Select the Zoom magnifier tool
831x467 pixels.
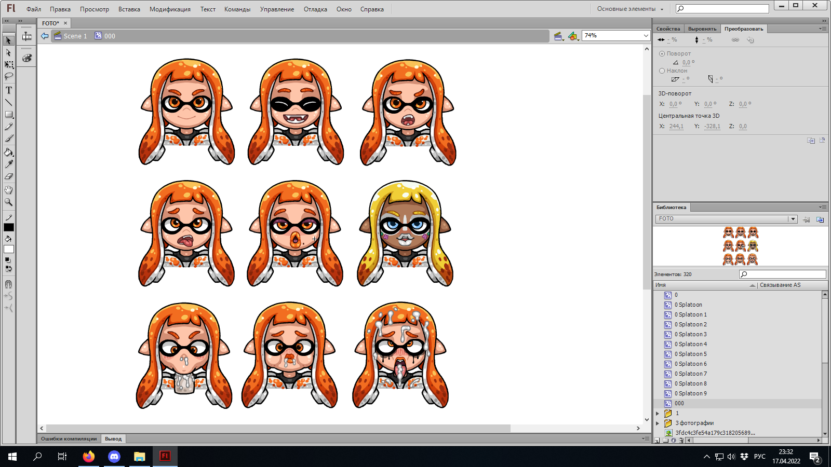[9, 202]
